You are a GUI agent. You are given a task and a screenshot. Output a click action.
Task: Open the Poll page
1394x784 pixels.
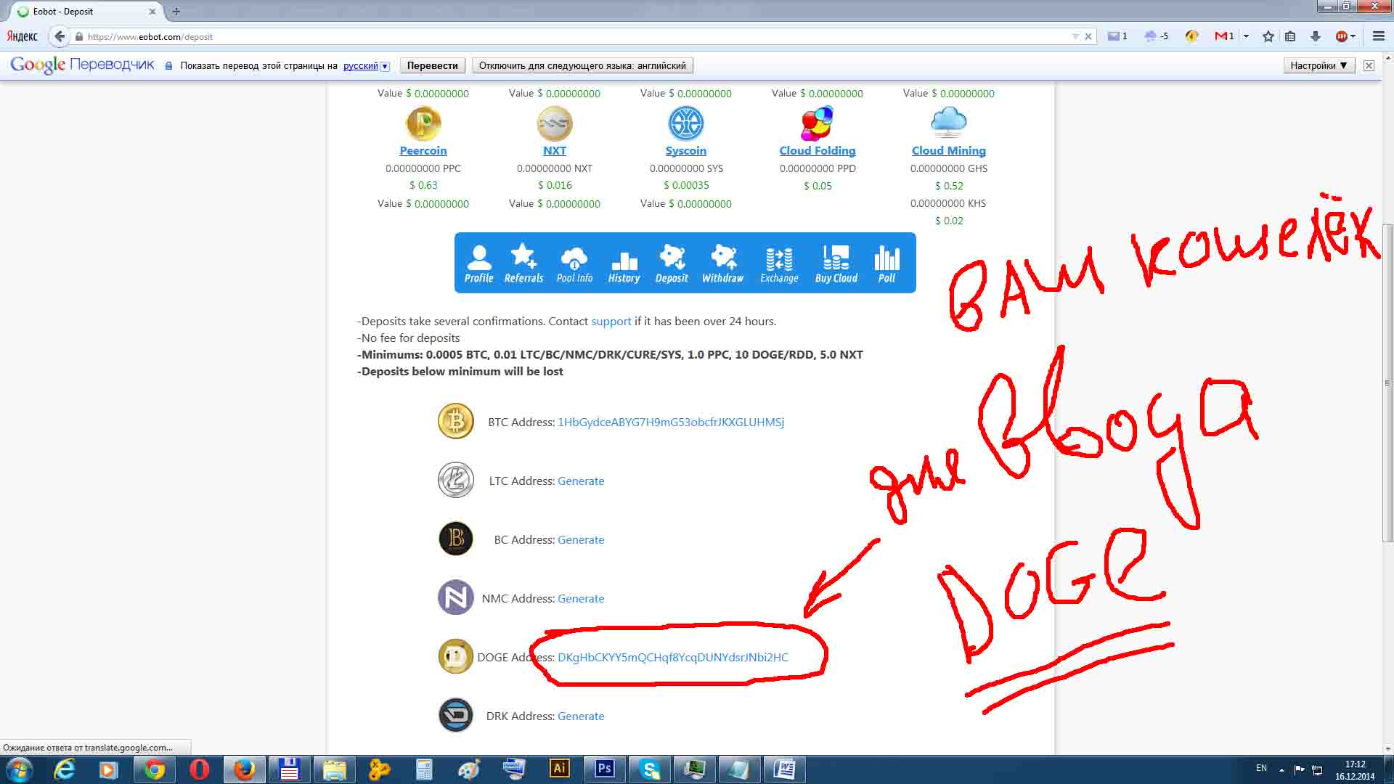click(x=886, y=264)
